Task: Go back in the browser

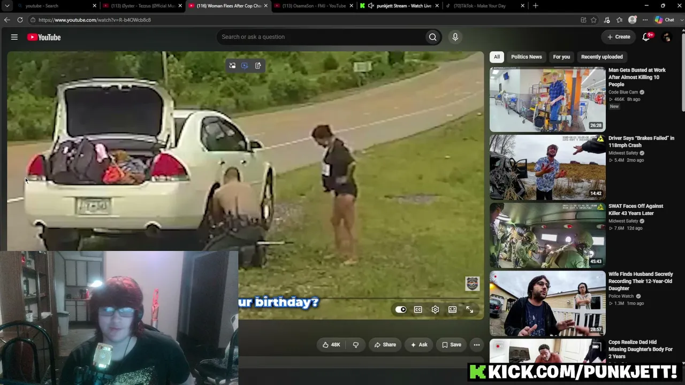Action: tap(7, 20)
